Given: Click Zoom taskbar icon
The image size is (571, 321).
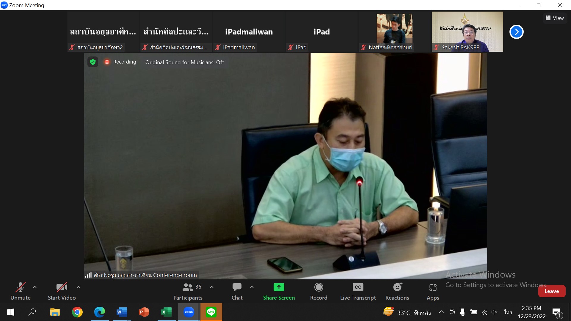Looking at the screenshot, I should pos(189,312).
